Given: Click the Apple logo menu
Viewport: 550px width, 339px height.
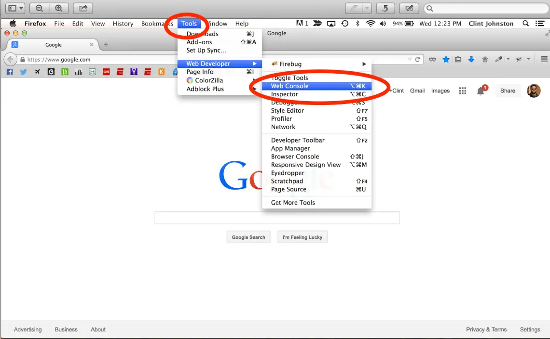Looking at the screenshot, I should click(13, 24).
